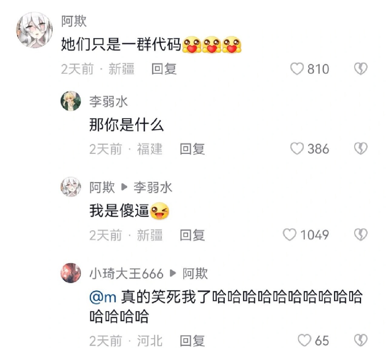Reply to 小琦大王666's comment from 河北

pyautogui.click(x=192, y=341)
